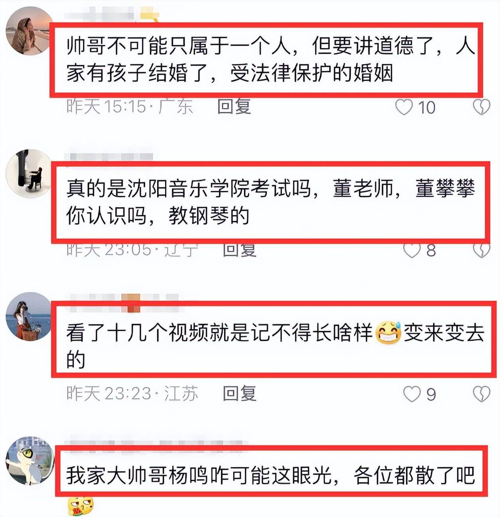Select comment about 沈阳音乐学院考试
Viewport: 500px width, 517px height.
click(x=270, y=202)
